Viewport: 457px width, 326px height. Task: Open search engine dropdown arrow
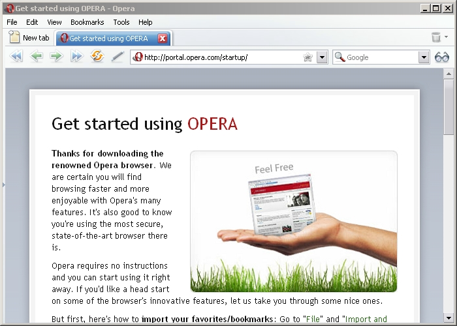[424, 57]
